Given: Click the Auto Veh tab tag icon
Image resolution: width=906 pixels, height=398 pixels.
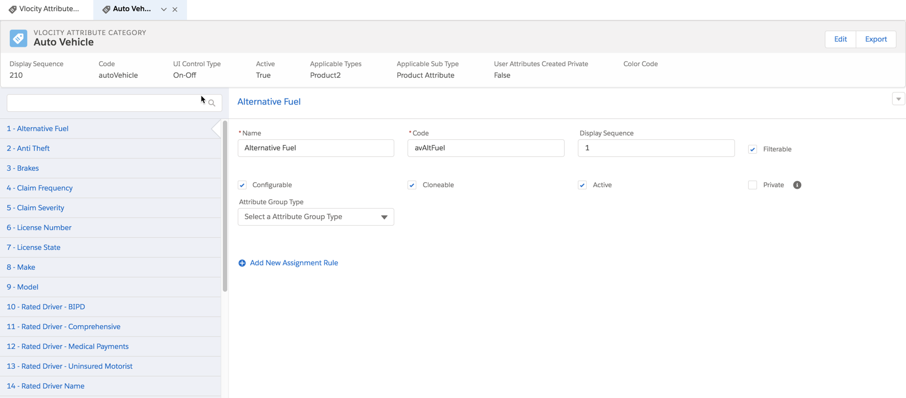Looking at the screenshot, I should click(106, 9).
